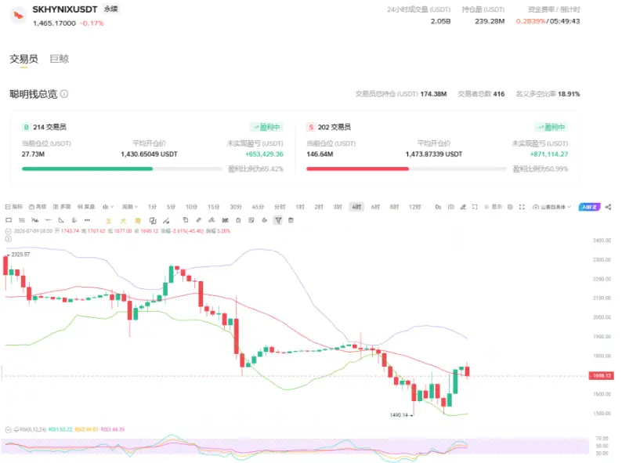Click the yellow 筹 chips icon
This screenshot has width=622, height=463.
138,221
